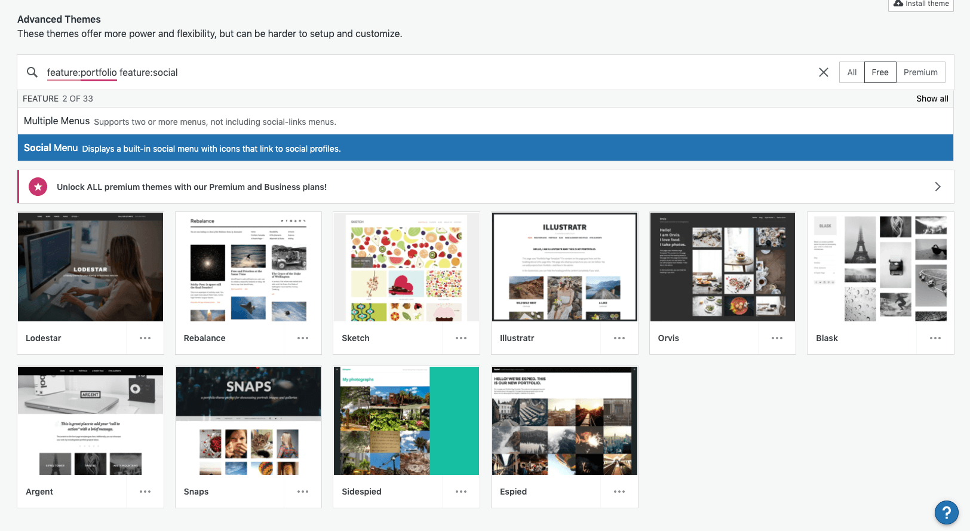This screenshot has height=531, width=970.
Task: Click into the theme search field
Action: pyautogui.click(x=418, y=72)
